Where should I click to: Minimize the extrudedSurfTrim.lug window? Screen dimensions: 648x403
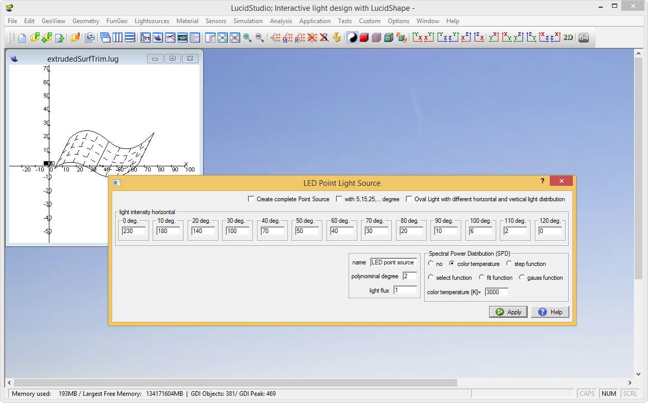coord(155,59)
